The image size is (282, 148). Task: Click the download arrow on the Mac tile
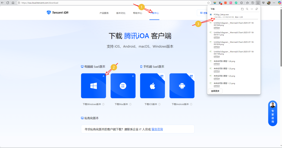[x=133, y=76]
